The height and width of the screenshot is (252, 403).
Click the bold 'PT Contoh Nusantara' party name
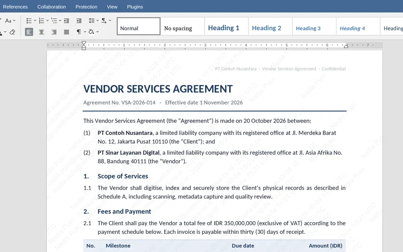click(x=125, y=133)
